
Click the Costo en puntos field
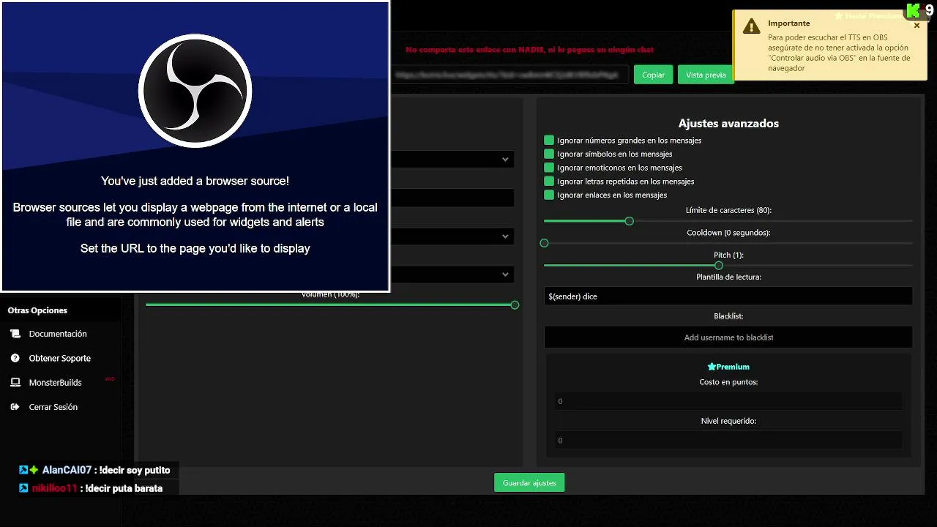[728, 401]
